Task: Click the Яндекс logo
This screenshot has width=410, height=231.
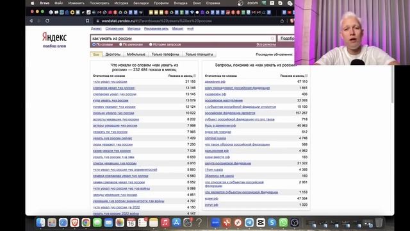Action: [x=54, y=37]
